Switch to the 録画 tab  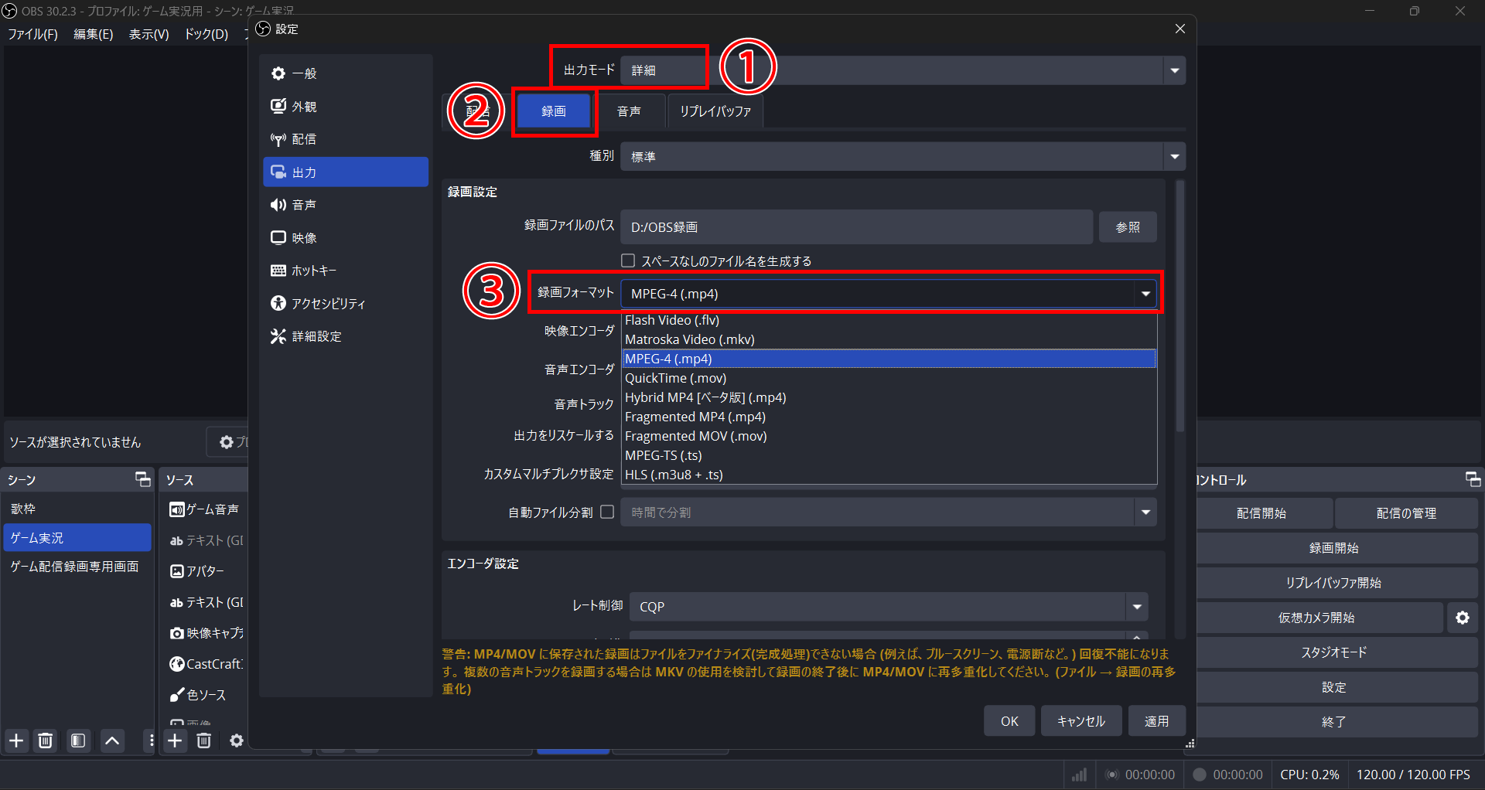point(554,111)
